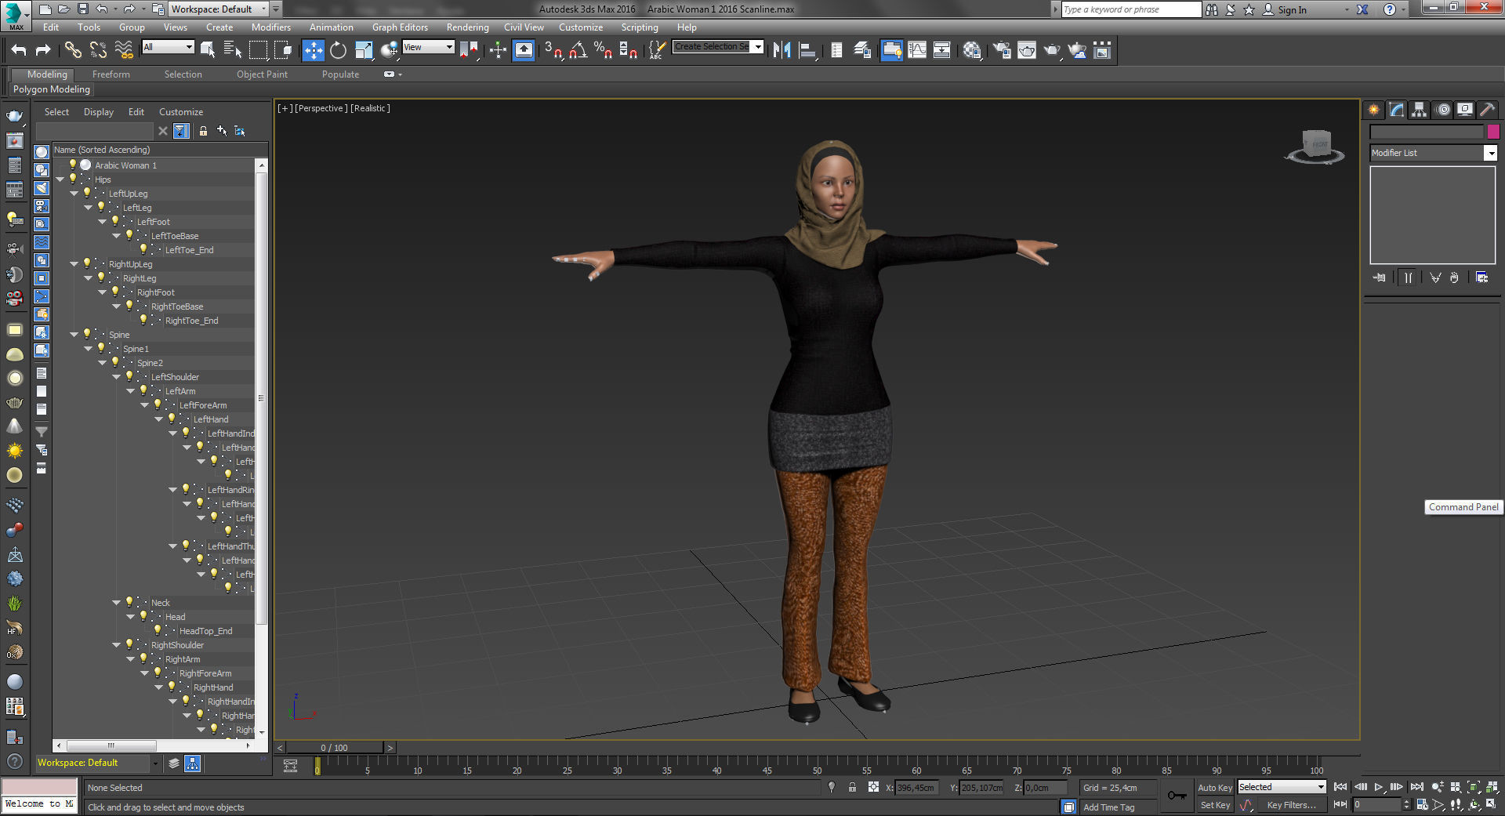The width and height of the screenshot is (1505, 816).
Task: Activate the Unlink Selection tool
Action: coord(98,50)
